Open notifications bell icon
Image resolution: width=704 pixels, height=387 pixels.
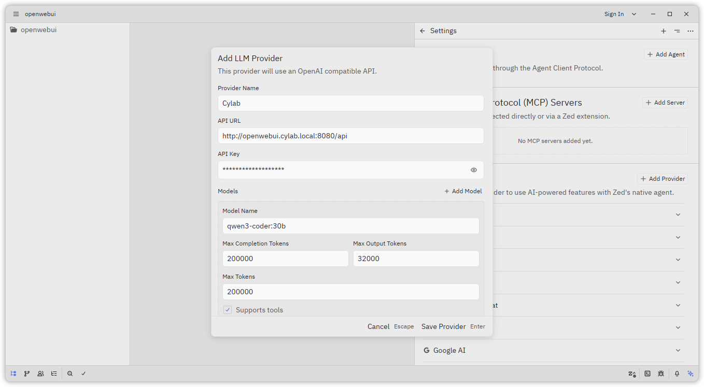(x=677, y=373)
